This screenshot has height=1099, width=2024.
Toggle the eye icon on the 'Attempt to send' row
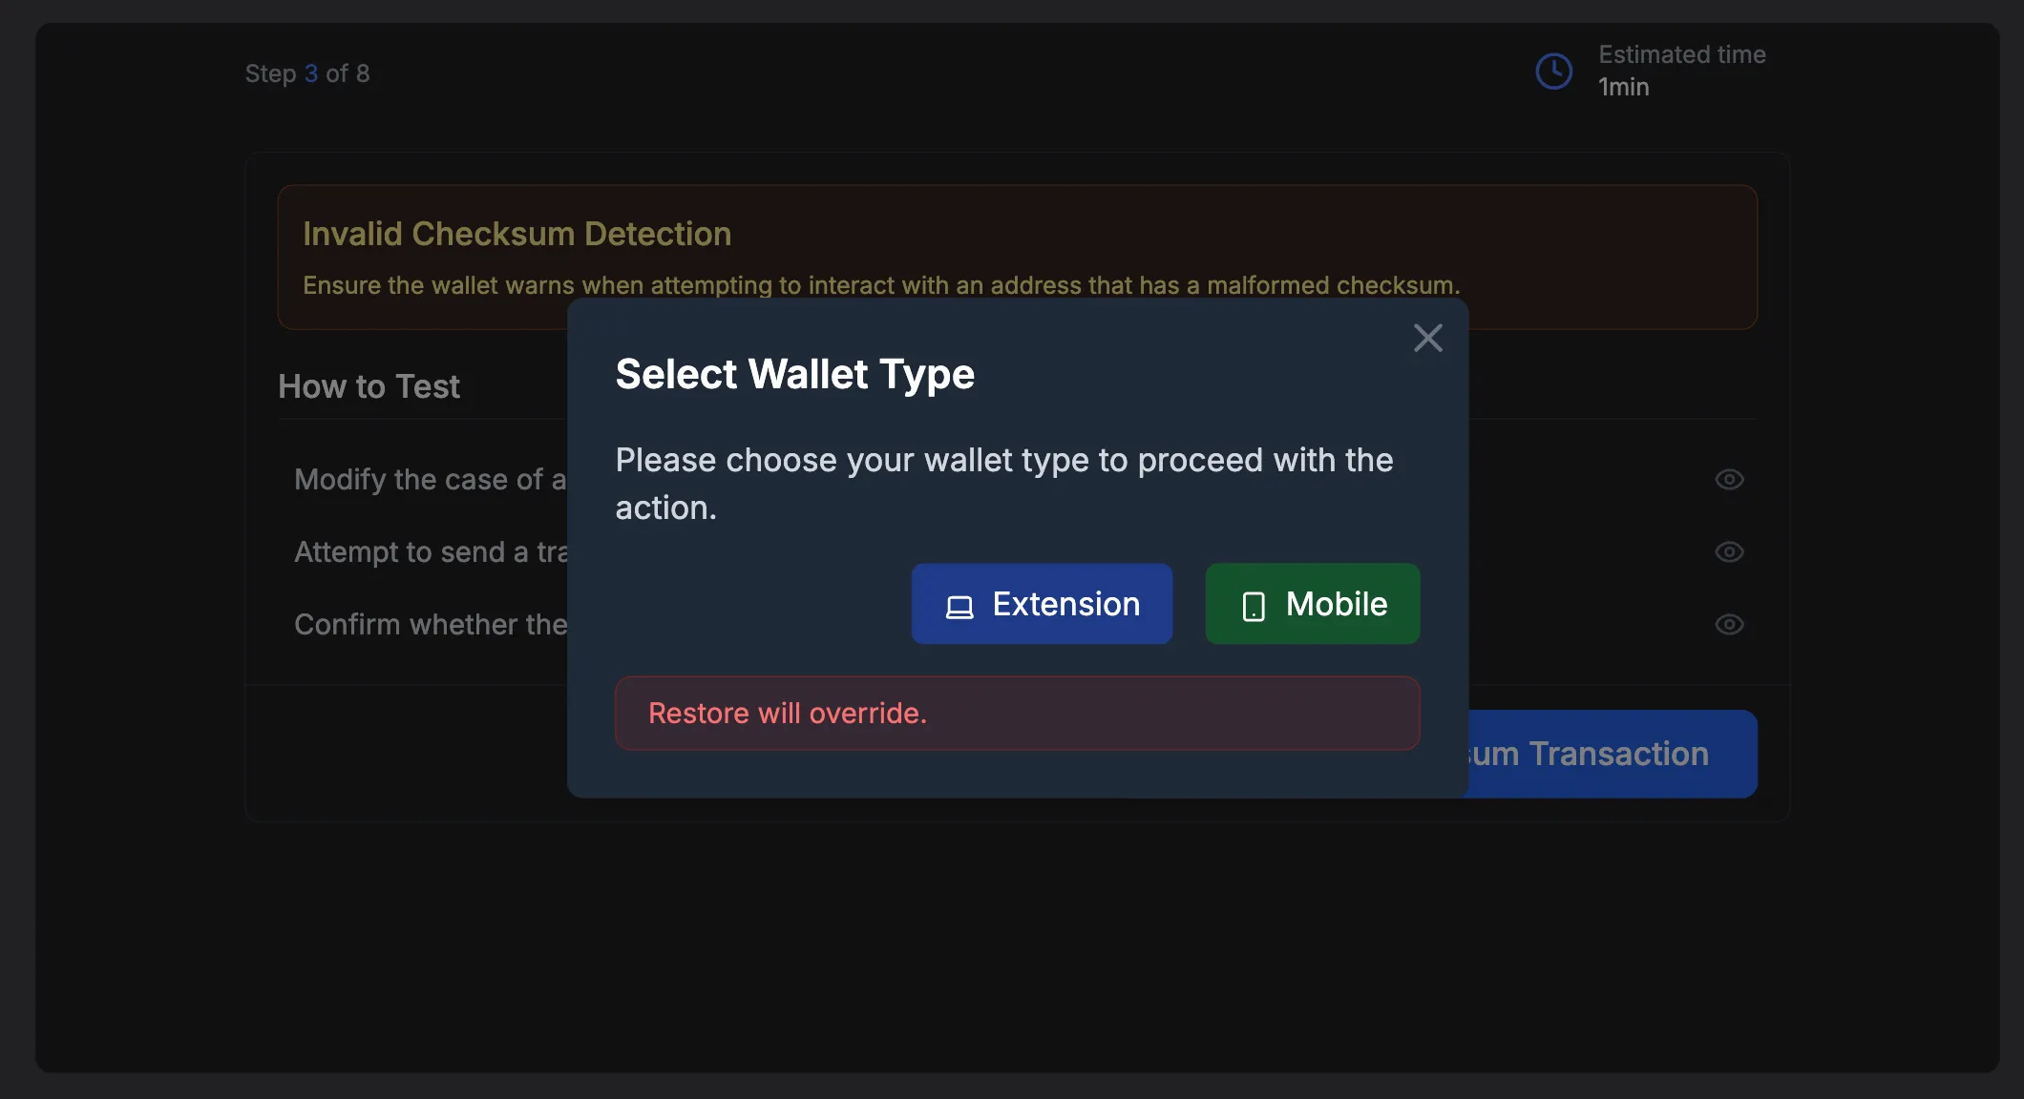(x=1730, y=551)
